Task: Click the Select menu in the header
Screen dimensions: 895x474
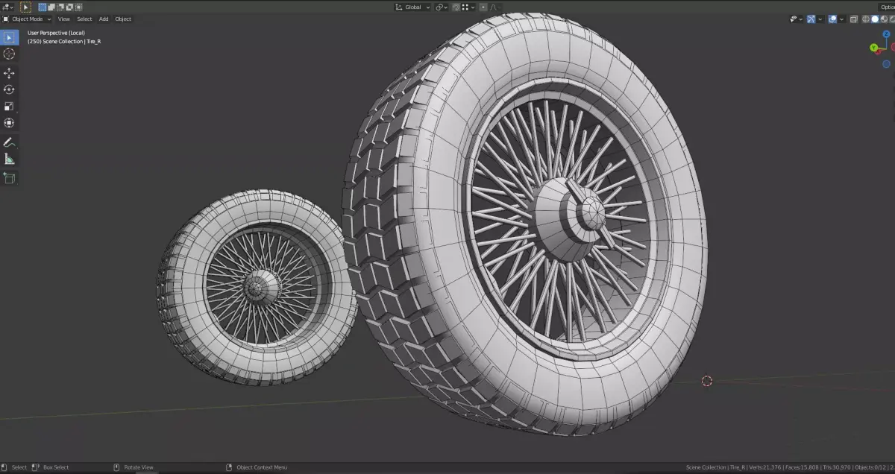Action: coord(84,19)
